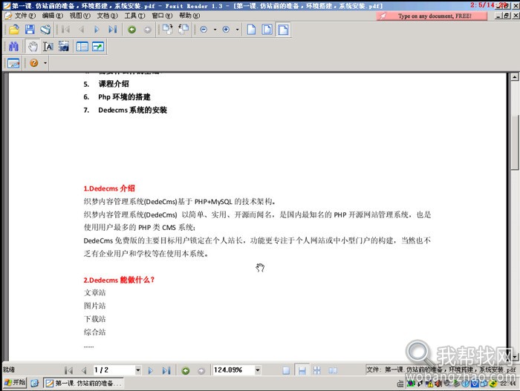Click the vertical scrollbar thumb
The height and width of the screenshot is (391, 520).
click(515, 142)
